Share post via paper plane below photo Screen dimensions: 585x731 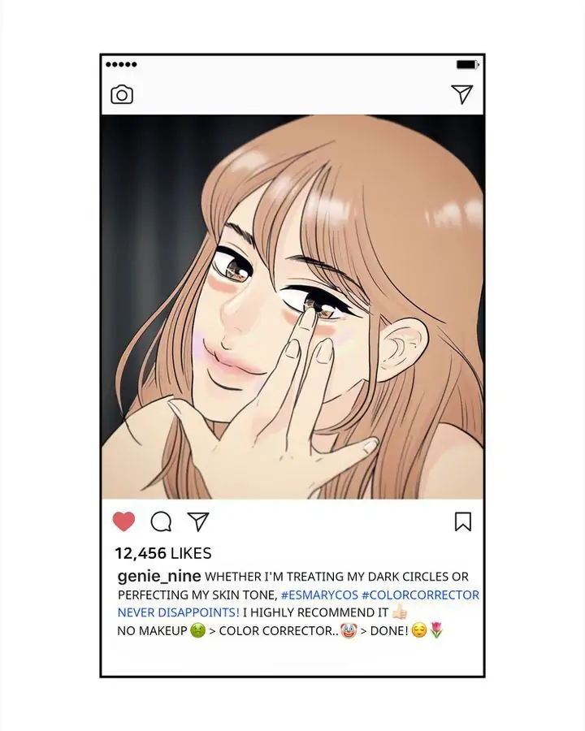[x=198, y=521]
